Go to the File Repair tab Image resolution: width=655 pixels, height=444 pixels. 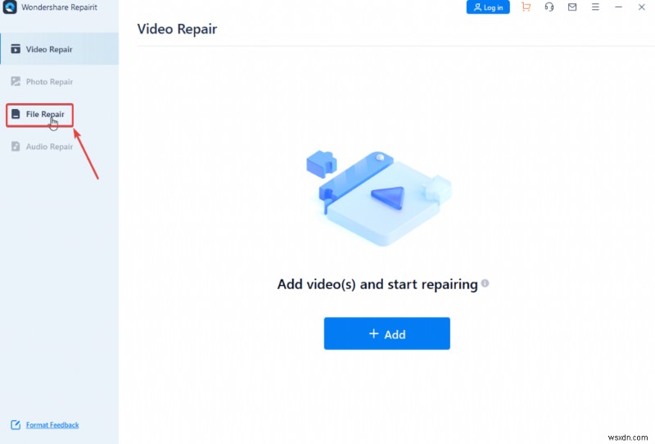click(x=45, y=115)
